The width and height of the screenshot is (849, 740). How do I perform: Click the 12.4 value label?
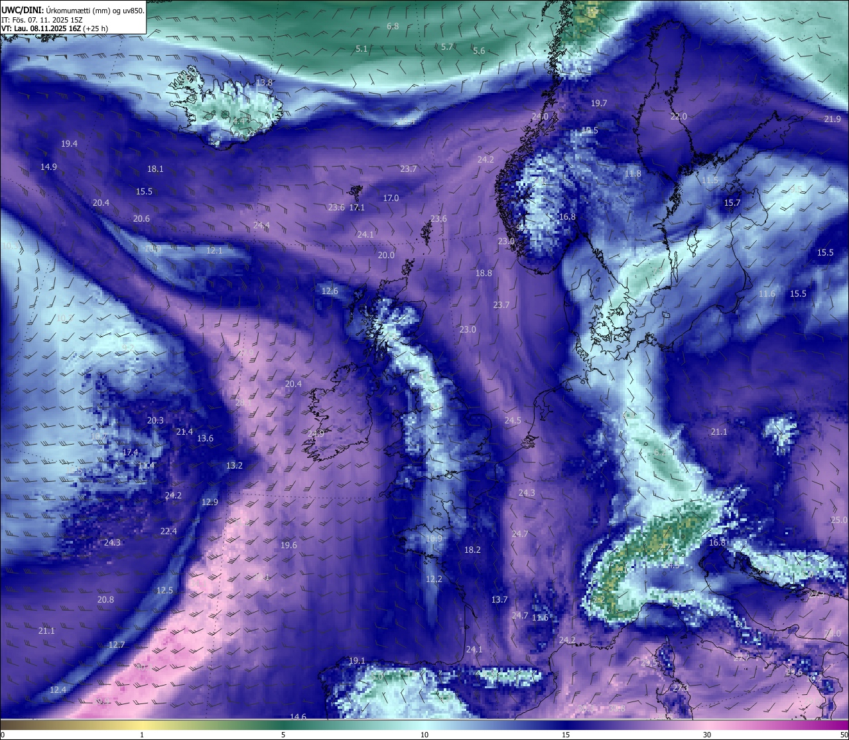click(58, 690)
